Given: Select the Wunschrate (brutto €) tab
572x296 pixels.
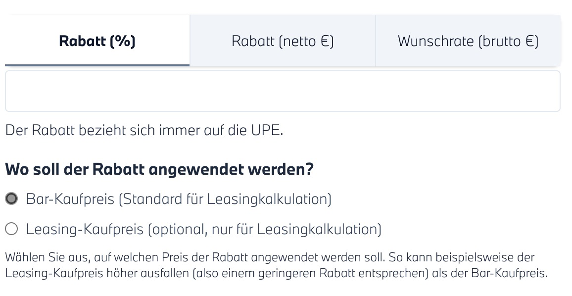Looking at the screenshot, I should point(468,41).
